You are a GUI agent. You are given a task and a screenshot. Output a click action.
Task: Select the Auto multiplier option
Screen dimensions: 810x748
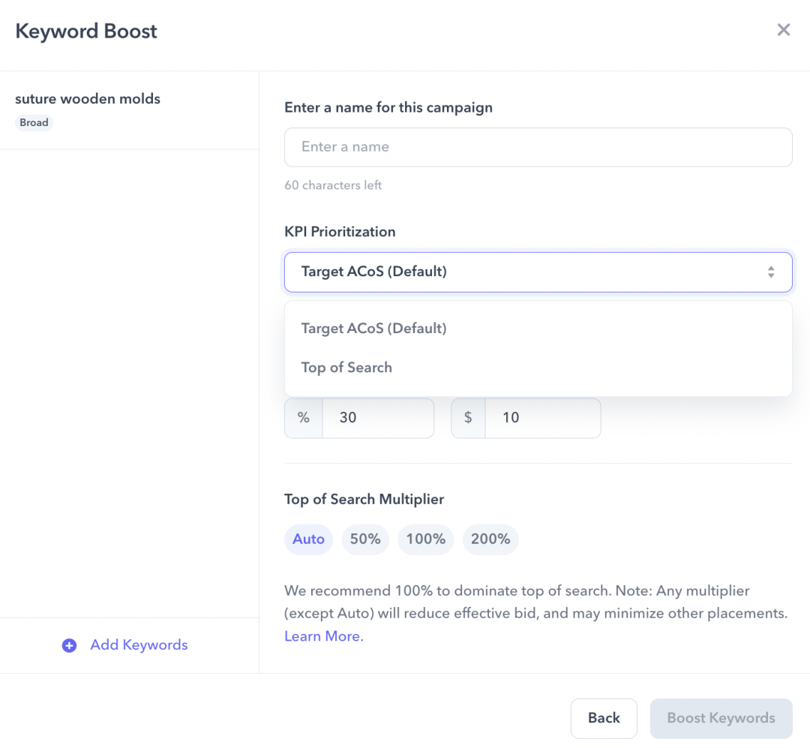(308, 539)
